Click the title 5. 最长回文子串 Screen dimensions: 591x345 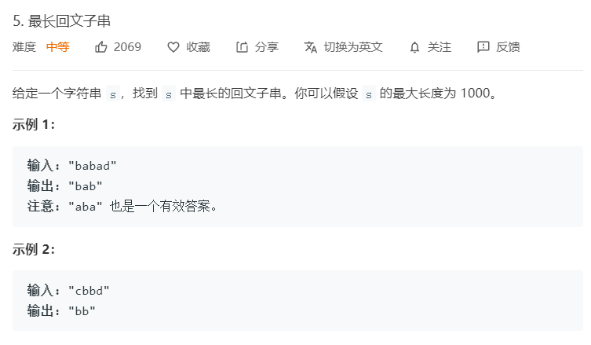(61, 20)
